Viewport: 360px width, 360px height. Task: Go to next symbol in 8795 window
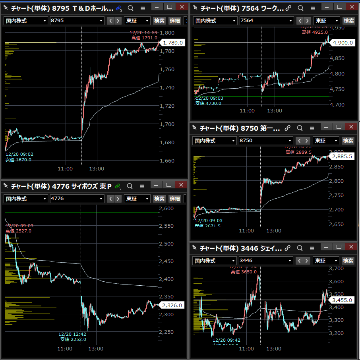click(x=118, y=21)
